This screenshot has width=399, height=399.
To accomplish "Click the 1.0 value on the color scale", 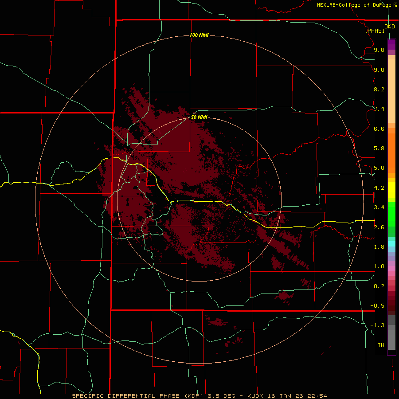I will tap(379, 266).
